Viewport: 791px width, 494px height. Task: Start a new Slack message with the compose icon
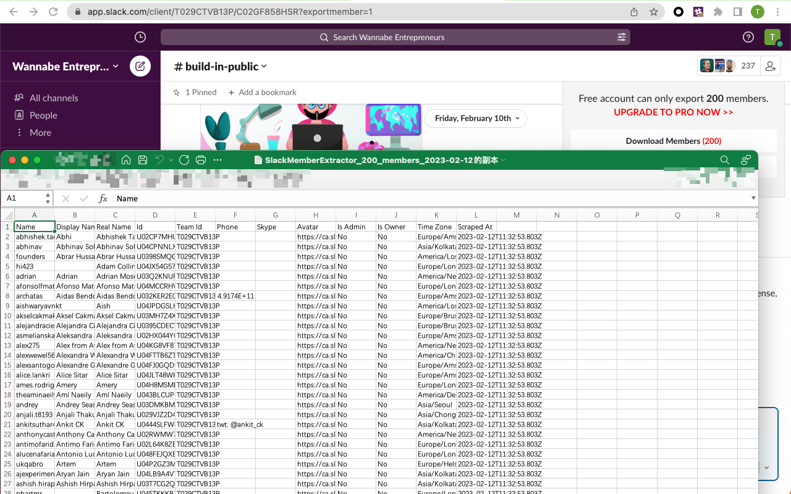(140, 66)
